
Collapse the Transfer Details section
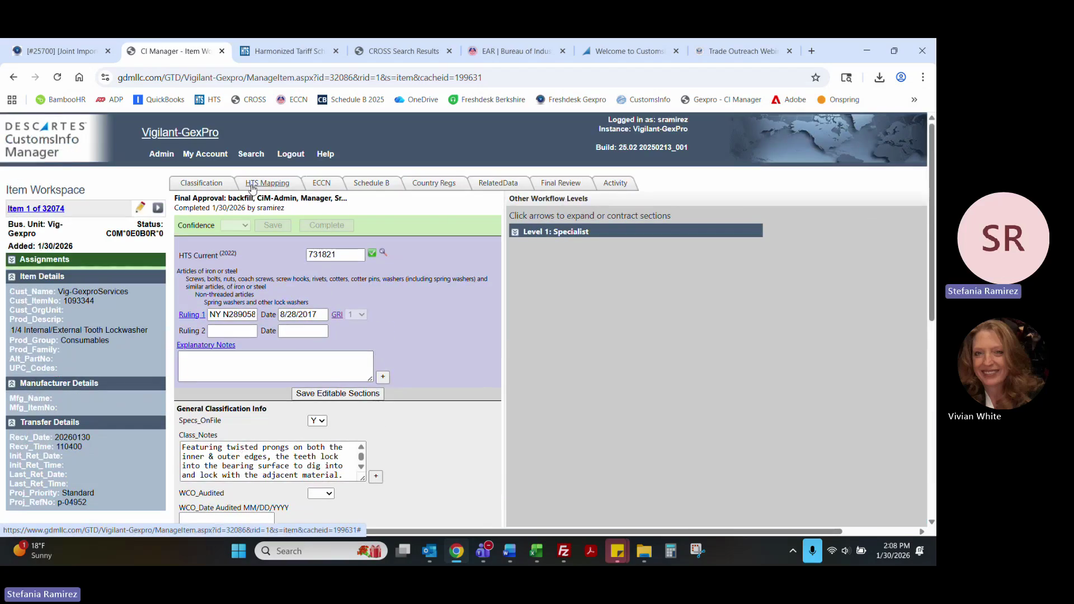point(12,422)
